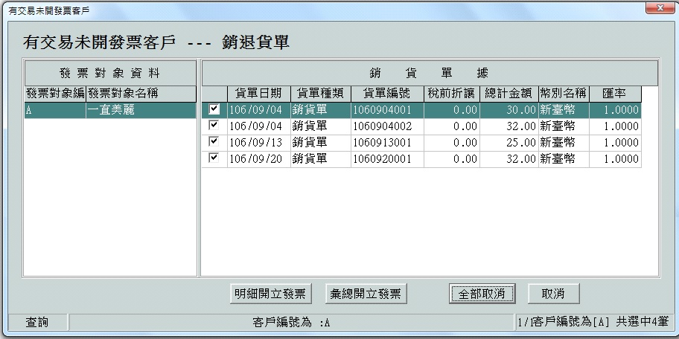Click the 貨單種類 column header
Screen dimensions: 679x339
point(320,94)
